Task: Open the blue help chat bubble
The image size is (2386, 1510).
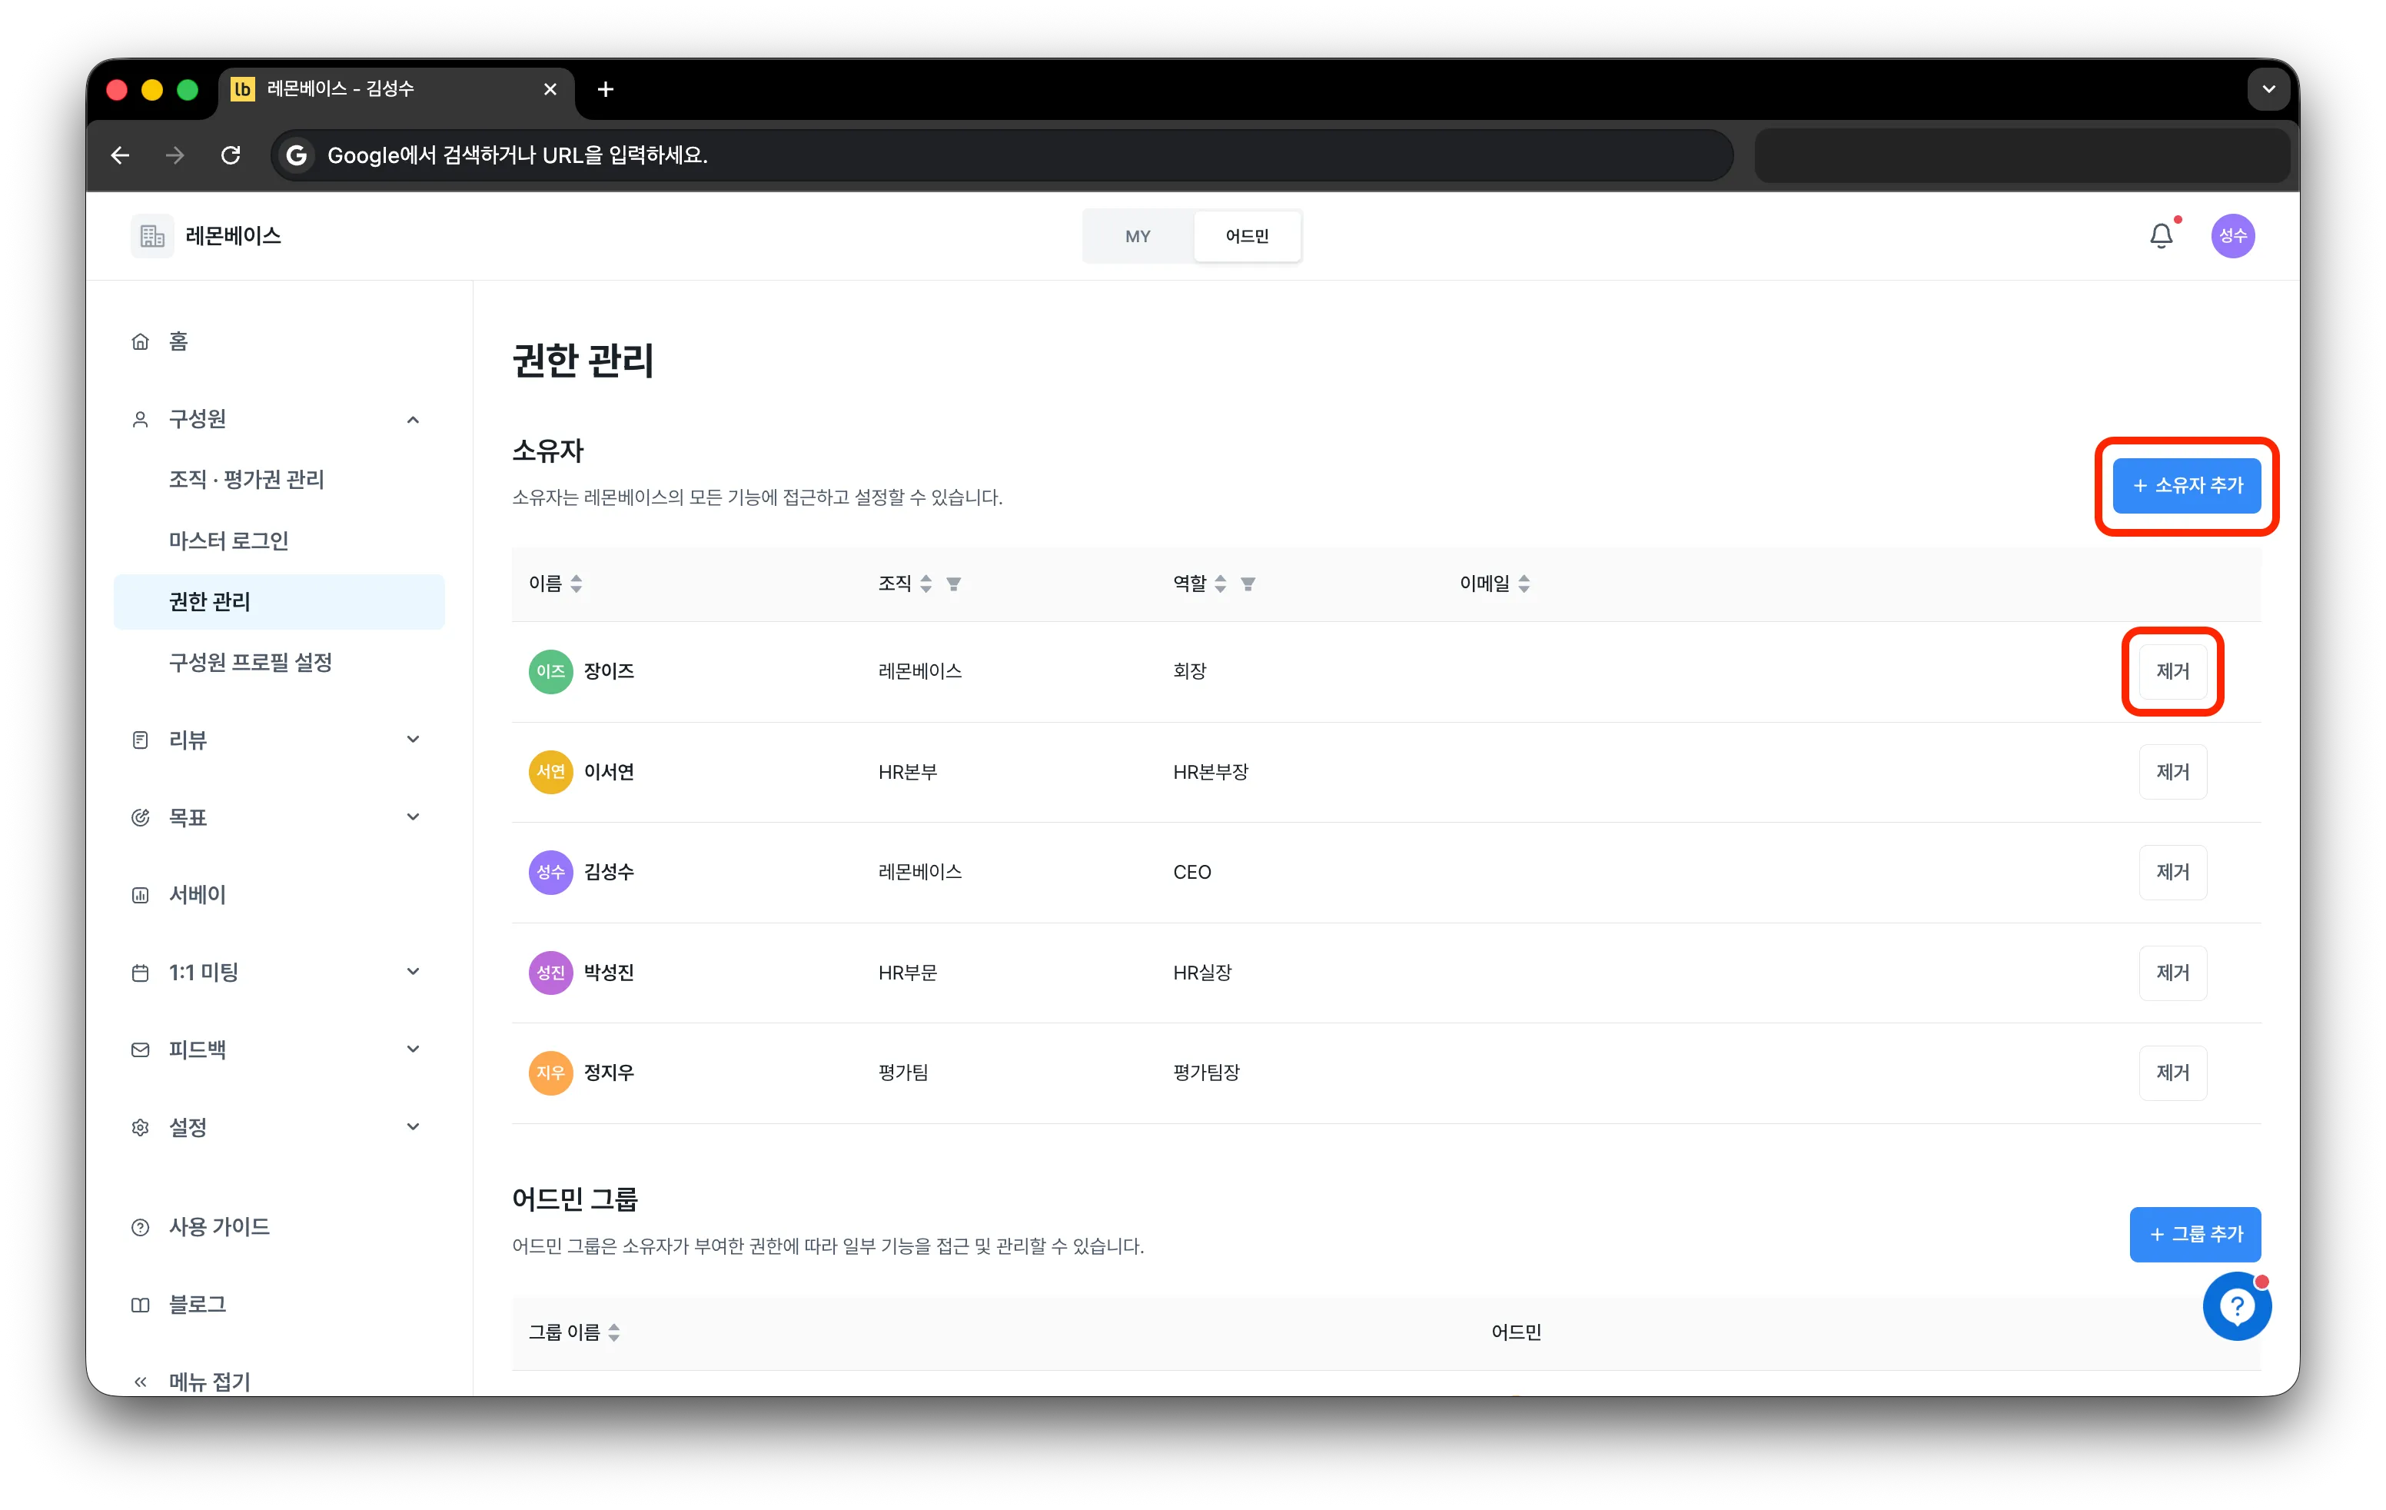Action: click(2236, 1307)
